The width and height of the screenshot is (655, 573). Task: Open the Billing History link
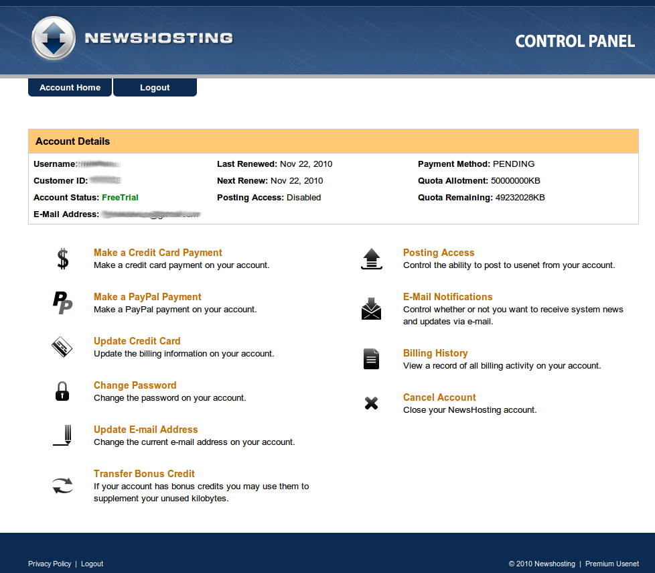tap(435, 353)
